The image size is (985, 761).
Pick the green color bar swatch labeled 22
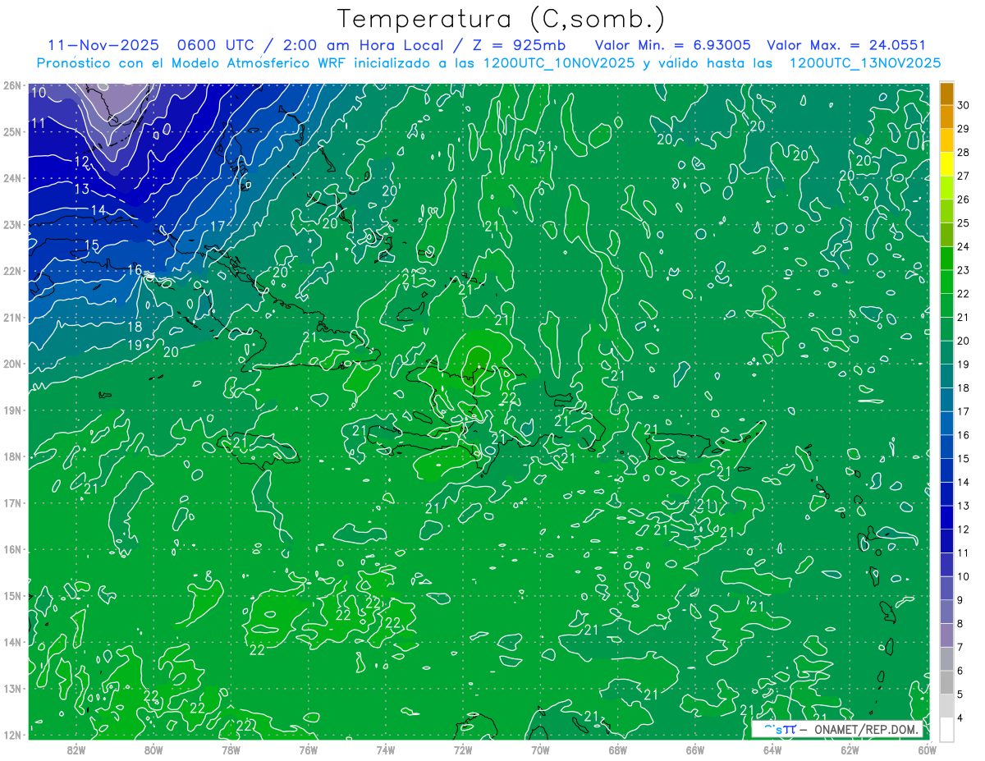pyautogui.click(x=946, y=282)
